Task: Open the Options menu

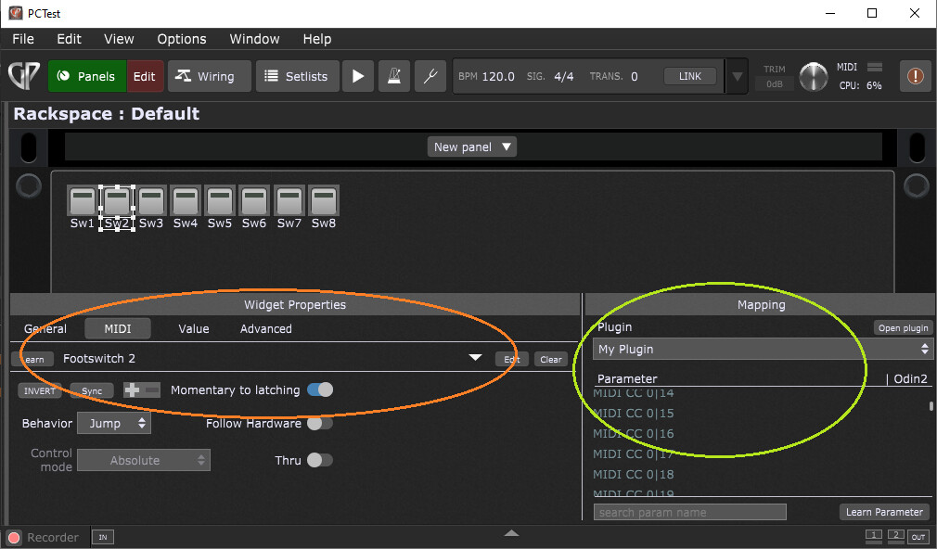Action: (x=182, y=39)
